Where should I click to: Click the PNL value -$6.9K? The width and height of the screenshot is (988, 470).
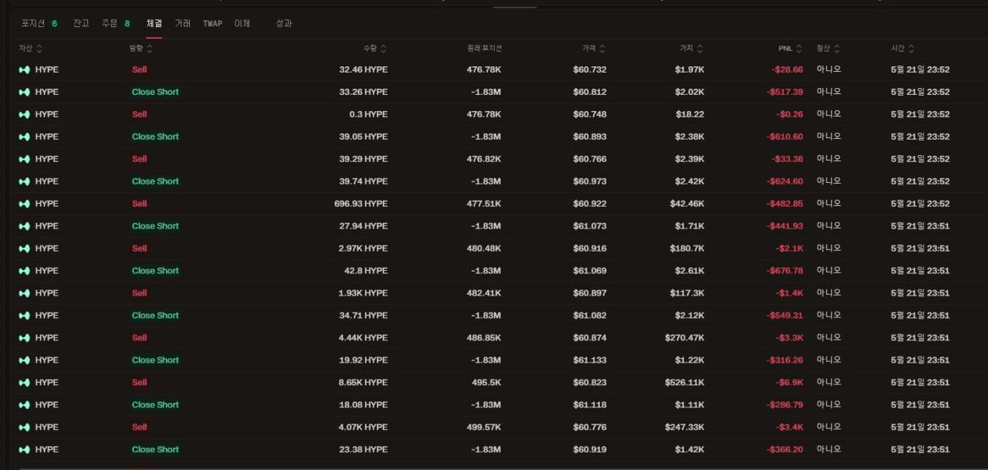[x=790, y=383]
